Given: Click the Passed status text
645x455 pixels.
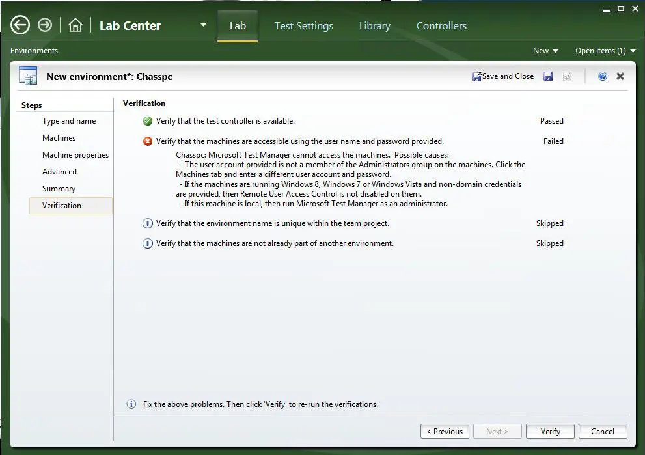Looking at the screenshot, I should click(552, 121).
